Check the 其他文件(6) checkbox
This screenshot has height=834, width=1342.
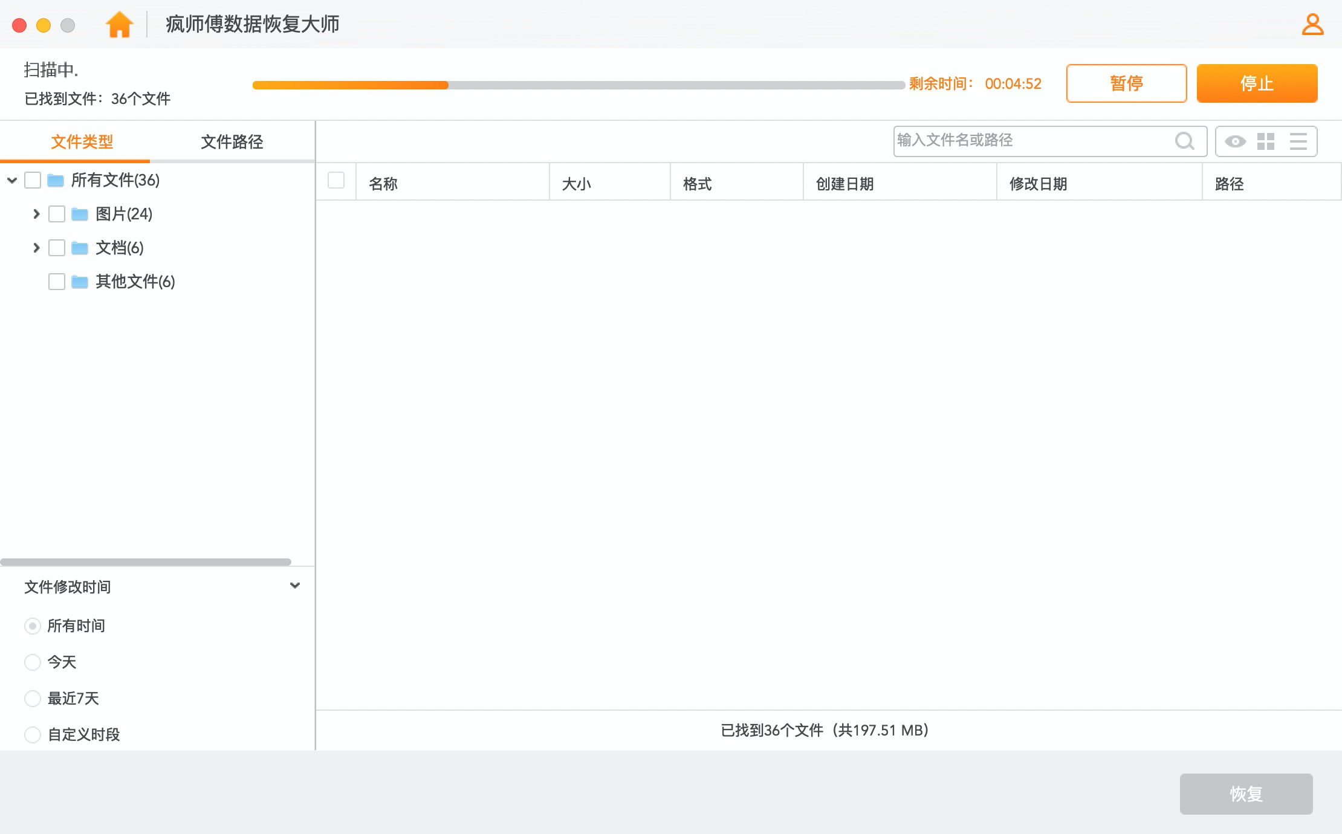56,281
